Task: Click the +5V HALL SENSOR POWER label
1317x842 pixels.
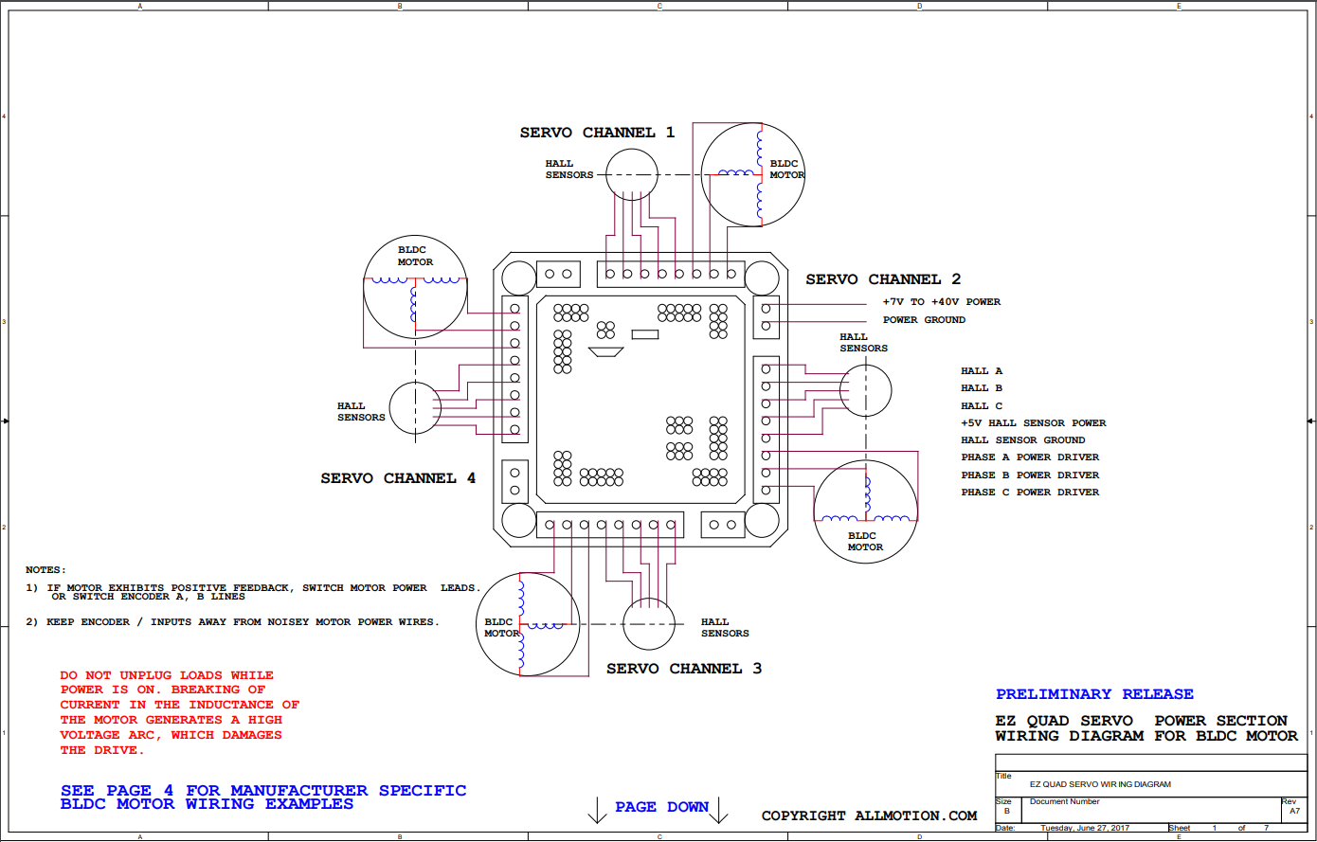Action: (1034, 423)
